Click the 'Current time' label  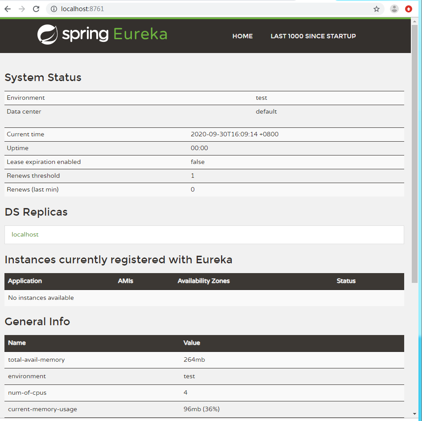[25, 134]
